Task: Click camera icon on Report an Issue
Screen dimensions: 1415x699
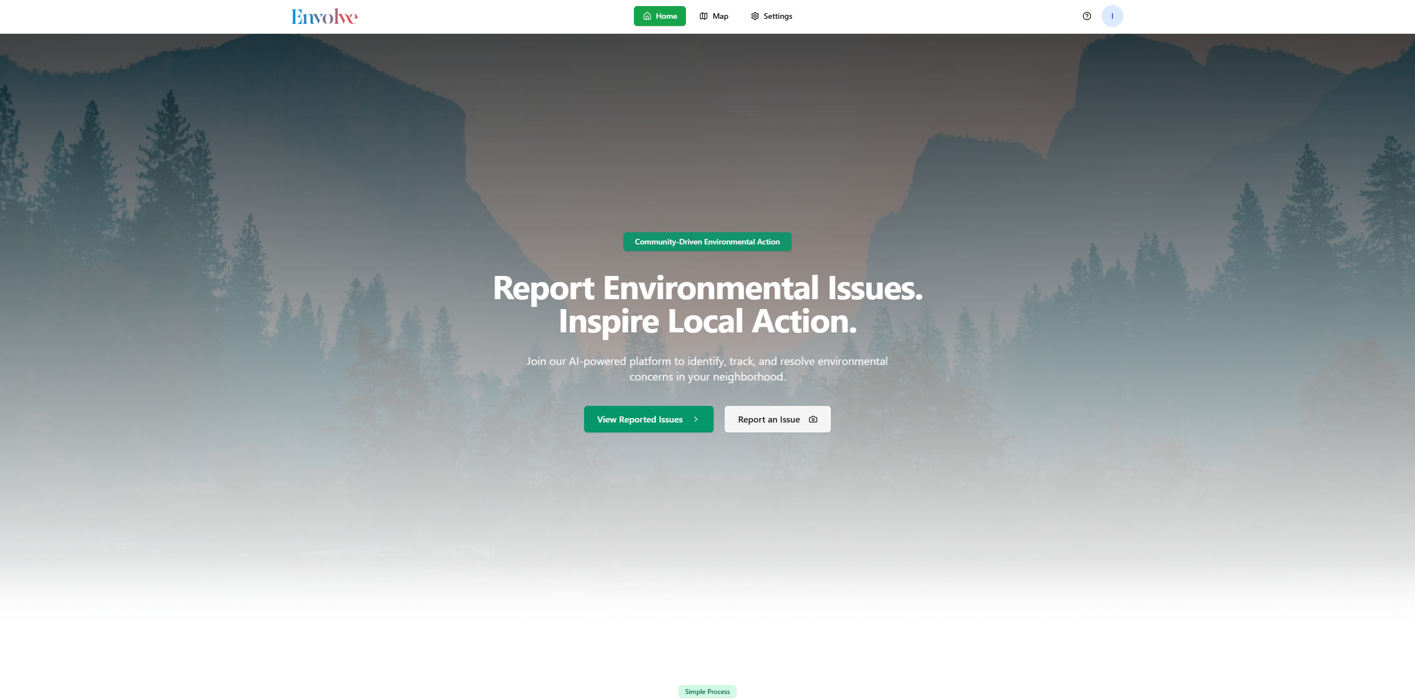Action: (x=813, y=419)
